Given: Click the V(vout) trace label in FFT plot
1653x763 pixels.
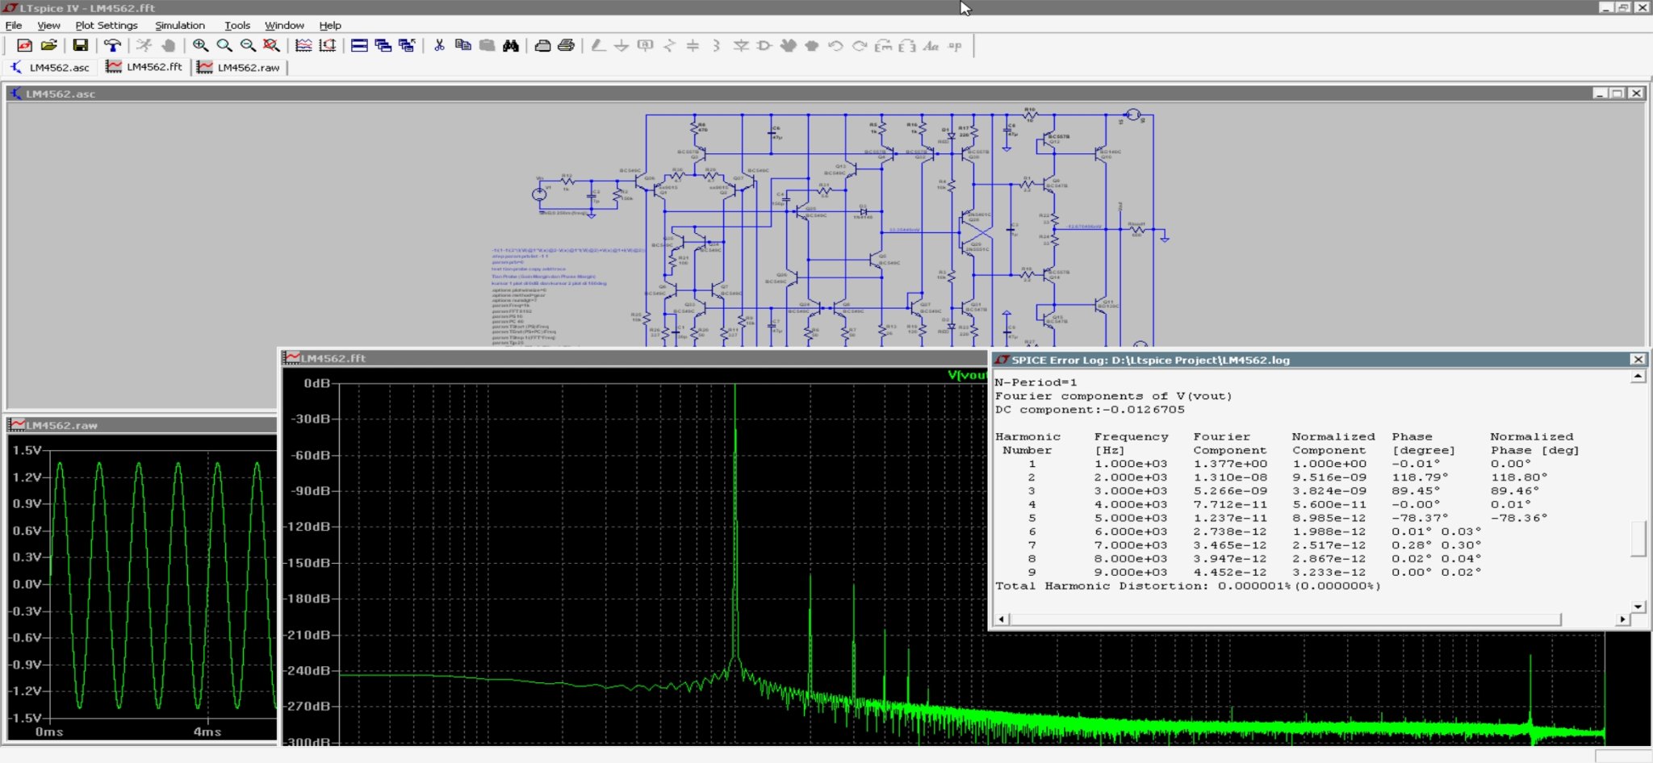Looking at the screenshot, I should point(966,375).
